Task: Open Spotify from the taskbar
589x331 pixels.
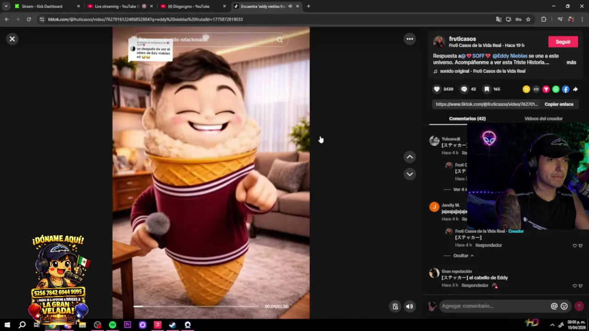Action: (112, 325)
